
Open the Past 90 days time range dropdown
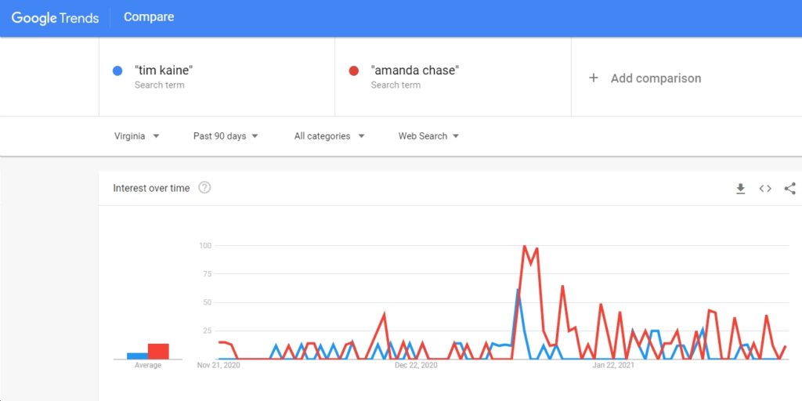226,136
